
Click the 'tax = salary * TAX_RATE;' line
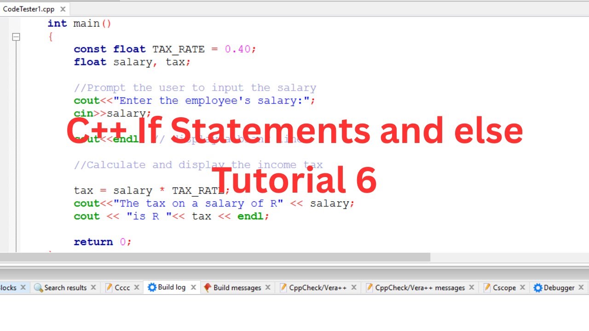point(152,191)
